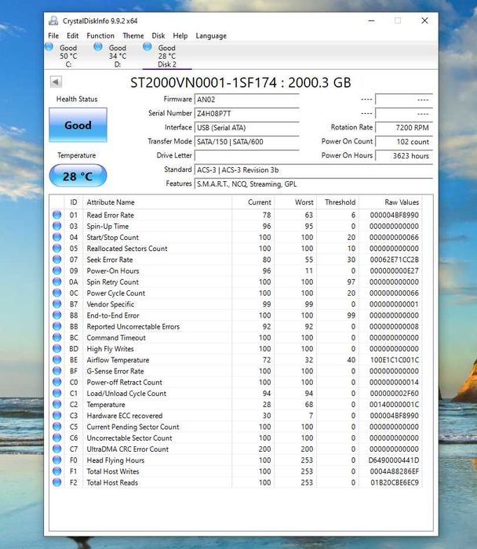Open the Function menu
This screenshot has width=477, height=549.
click(100, 36)
